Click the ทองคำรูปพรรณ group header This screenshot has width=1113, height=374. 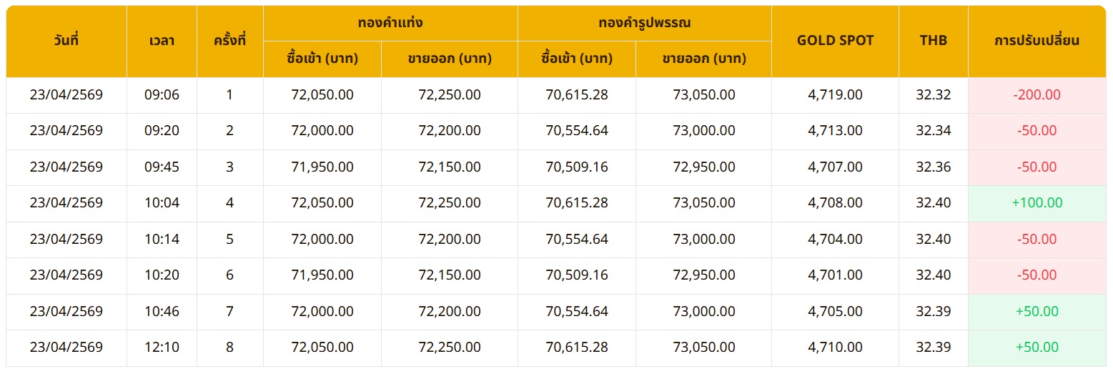point(644,23)
